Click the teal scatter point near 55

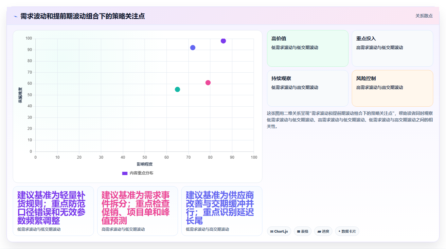pos(177,89)
